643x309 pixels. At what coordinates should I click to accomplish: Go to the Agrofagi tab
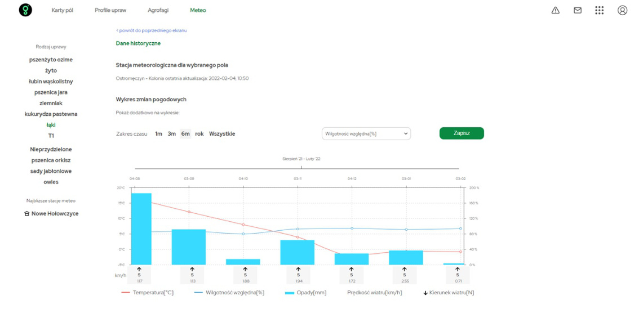pos(158,10)
